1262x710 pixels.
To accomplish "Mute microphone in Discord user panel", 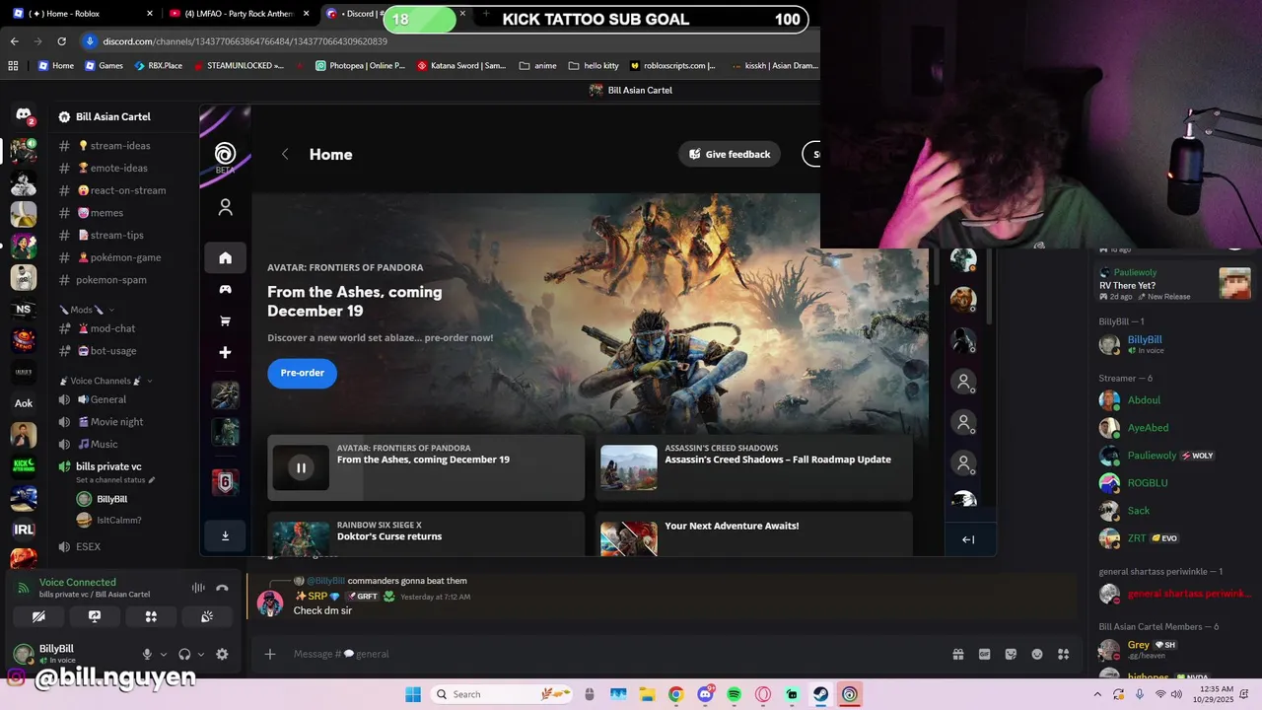I will (147, 654).
